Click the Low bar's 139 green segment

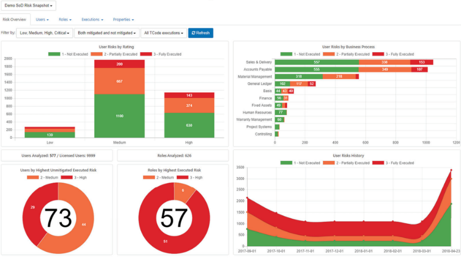(49, 134)
